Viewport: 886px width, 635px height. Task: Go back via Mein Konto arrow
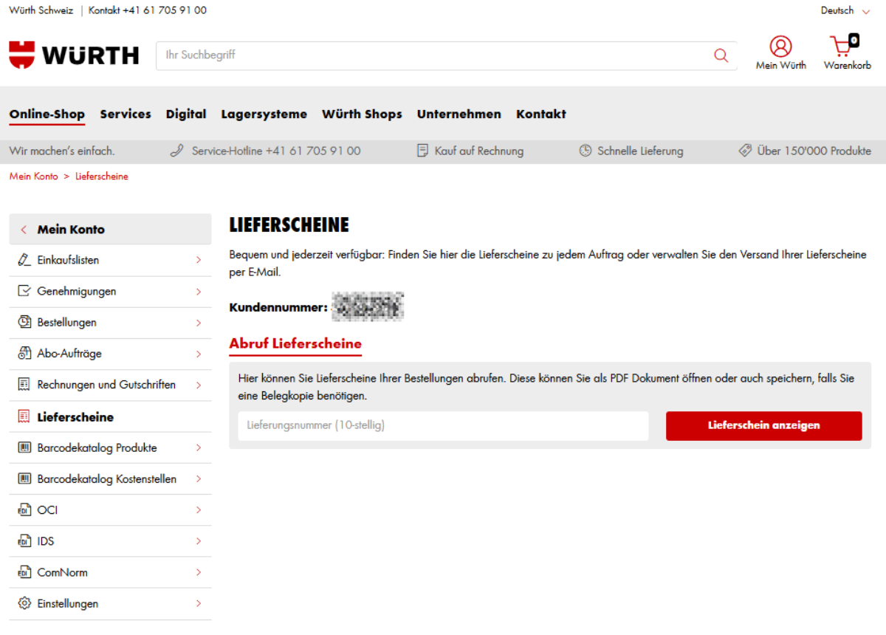pos(24,230)
